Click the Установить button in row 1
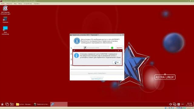Image resolution: width=194 pixels, height=109 pixels. click(x=91, y=48)
